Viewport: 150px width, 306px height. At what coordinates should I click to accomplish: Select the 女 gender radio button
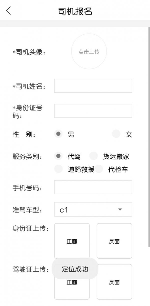116,134
